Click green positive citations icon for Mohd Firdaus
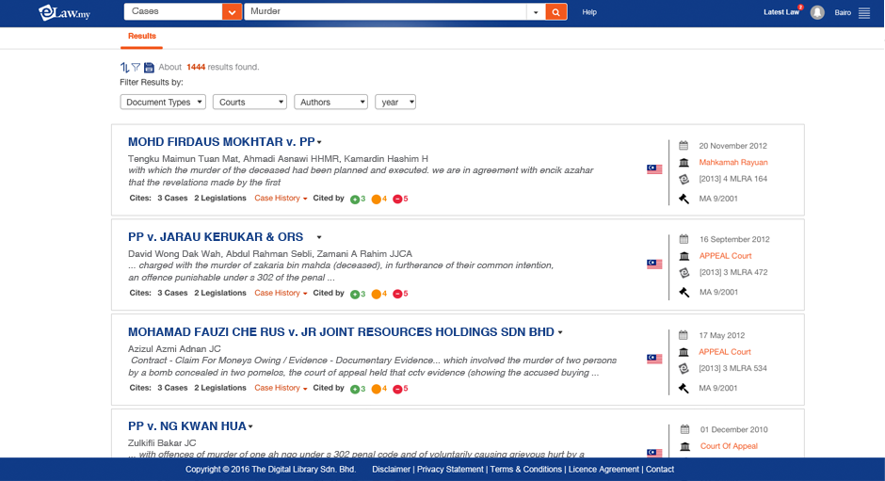 355,200
